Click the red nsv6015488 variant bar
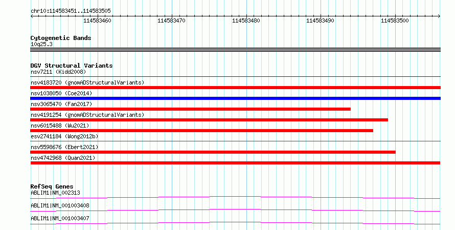Screen dimensions: 455x230 click(x=201, y=131)
